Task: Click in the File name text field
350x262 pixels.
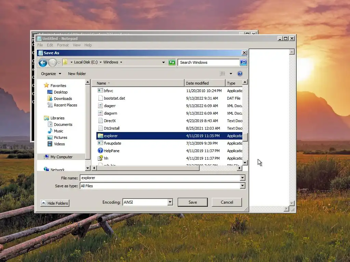Action: point(160,178)
